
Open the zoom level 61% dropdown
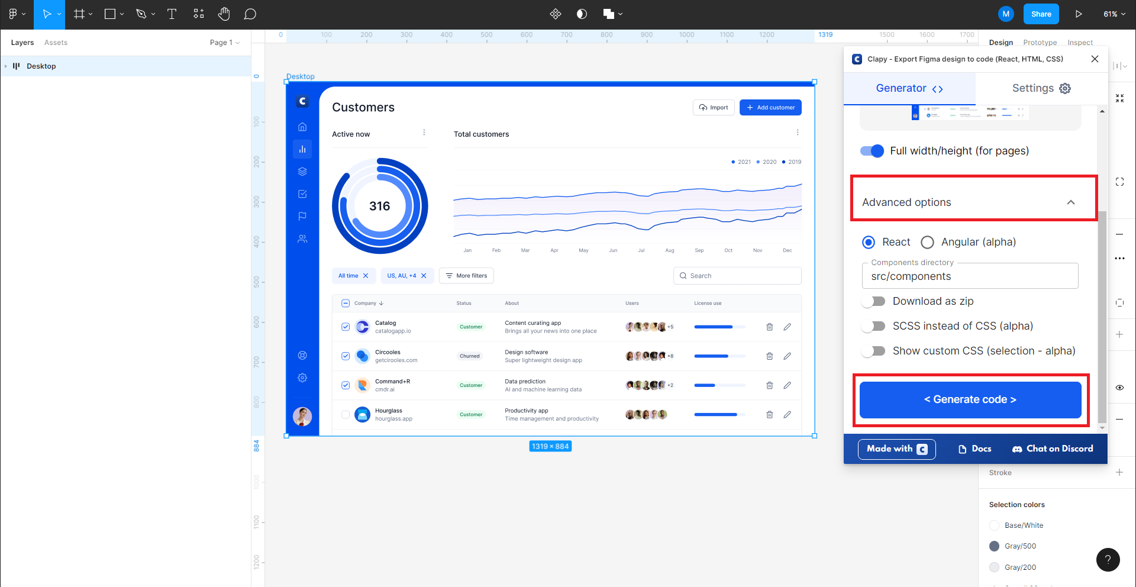[x=1115, y=14]
